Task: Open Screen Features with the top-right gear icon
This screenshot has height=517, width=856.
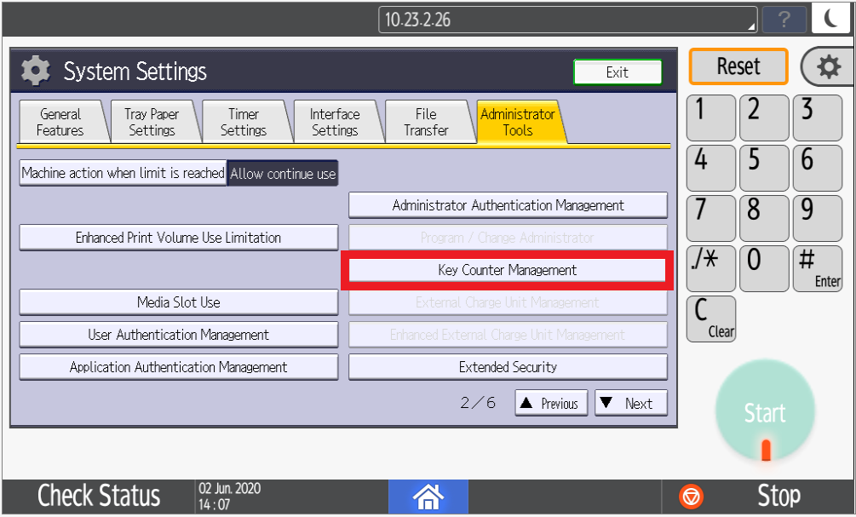Action: (x=829, y=66)
